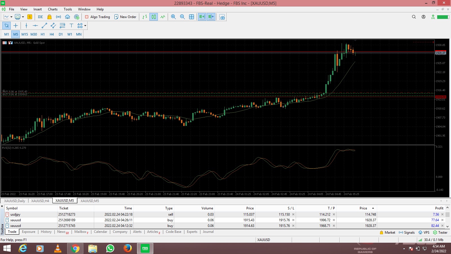Sort positions by Symbol column
Image resolution: width=451 pixels, height=254 pixels.
click(12, 208)
